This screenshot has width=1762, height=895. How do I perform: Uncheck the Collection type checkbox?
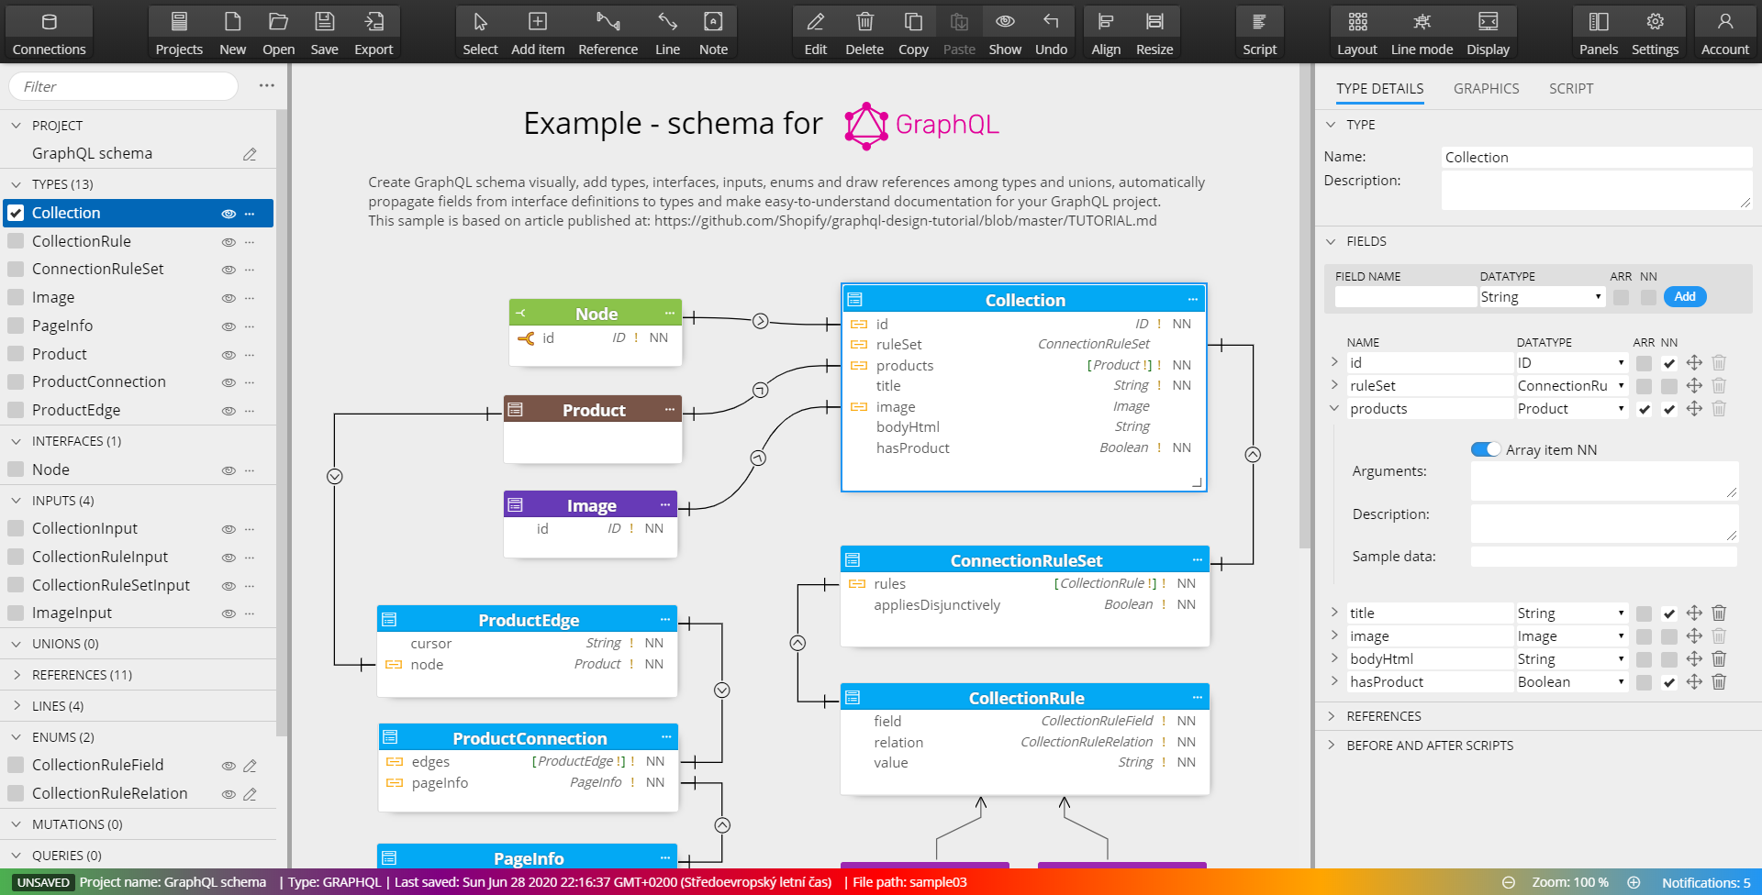point(17,212)
